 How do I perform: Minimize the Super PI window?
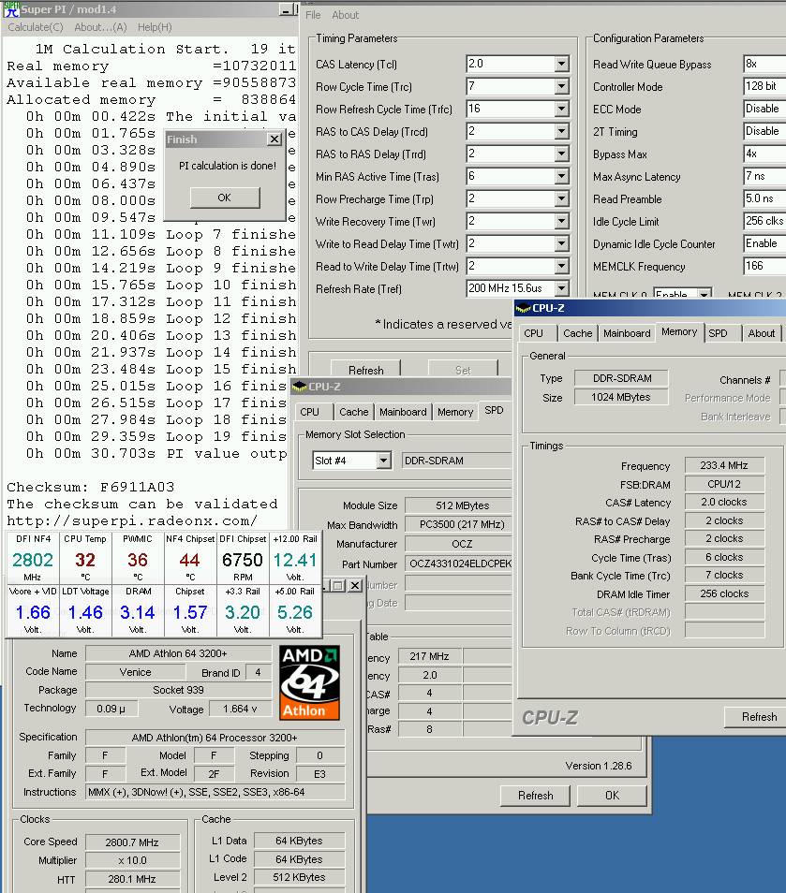click(x=286, y=9)
